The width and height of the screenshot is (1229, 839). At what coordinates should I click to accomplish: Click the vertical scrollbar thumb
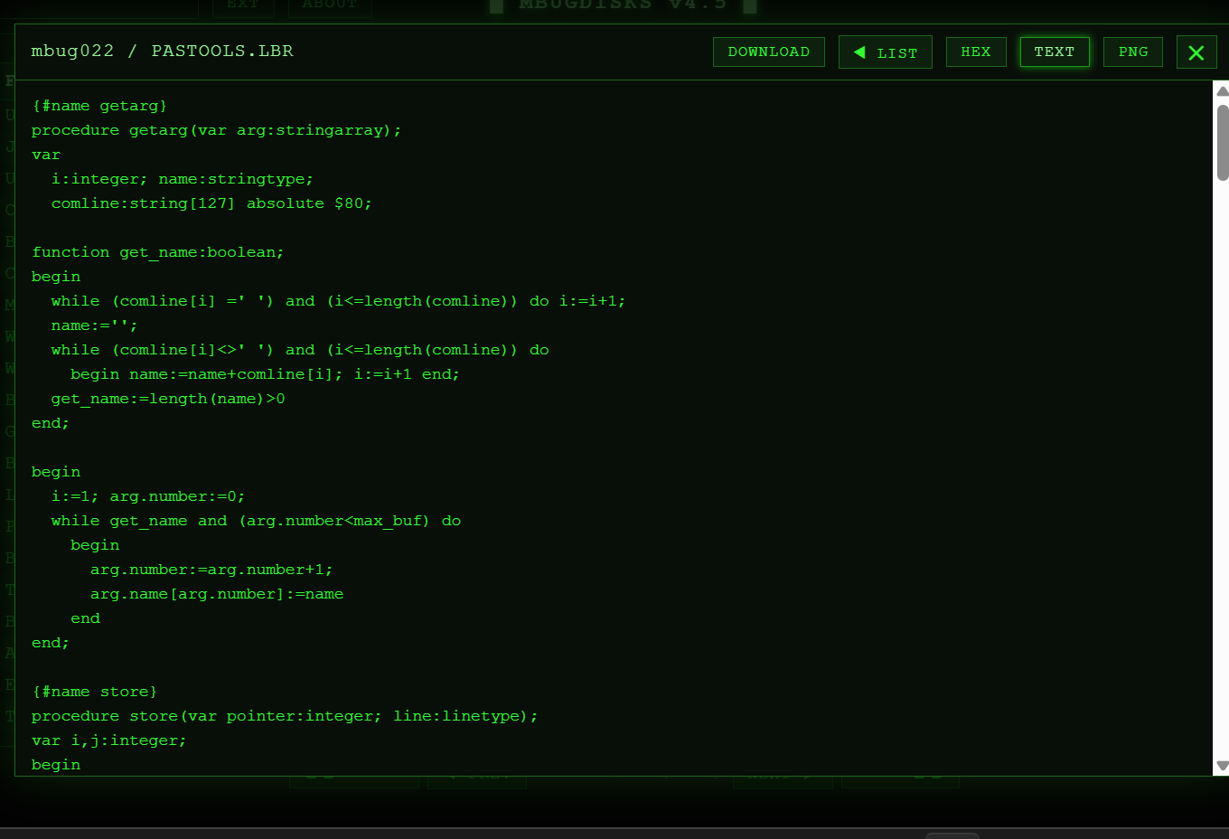click(1223, 143)
